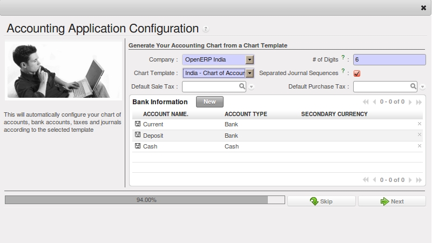Go to the last page in the top pager
Viewport: 432px width, 243px height.
tap(419, 102)
